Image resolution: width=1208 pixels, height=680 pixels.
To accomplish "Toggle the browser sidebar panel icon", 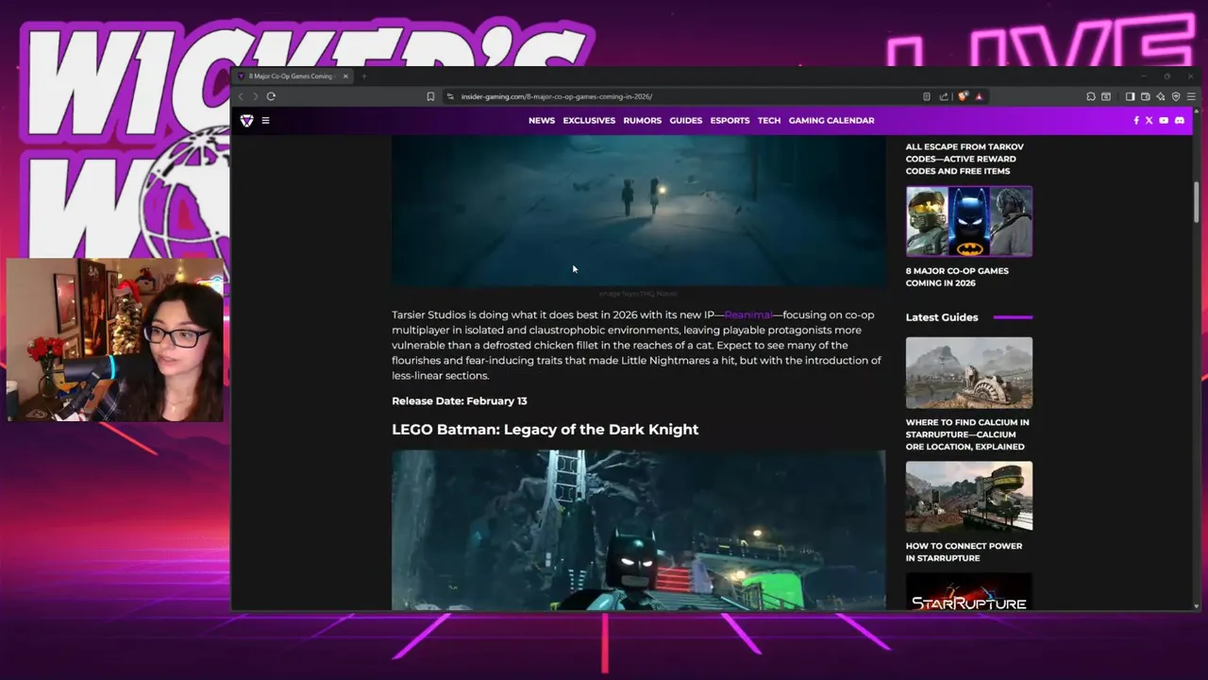I will pyautogui.click(x=1130, y=96).
